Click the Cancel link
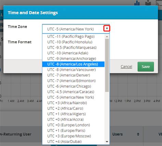The height and width of the screenshot is (146, 162). [126, 67]
